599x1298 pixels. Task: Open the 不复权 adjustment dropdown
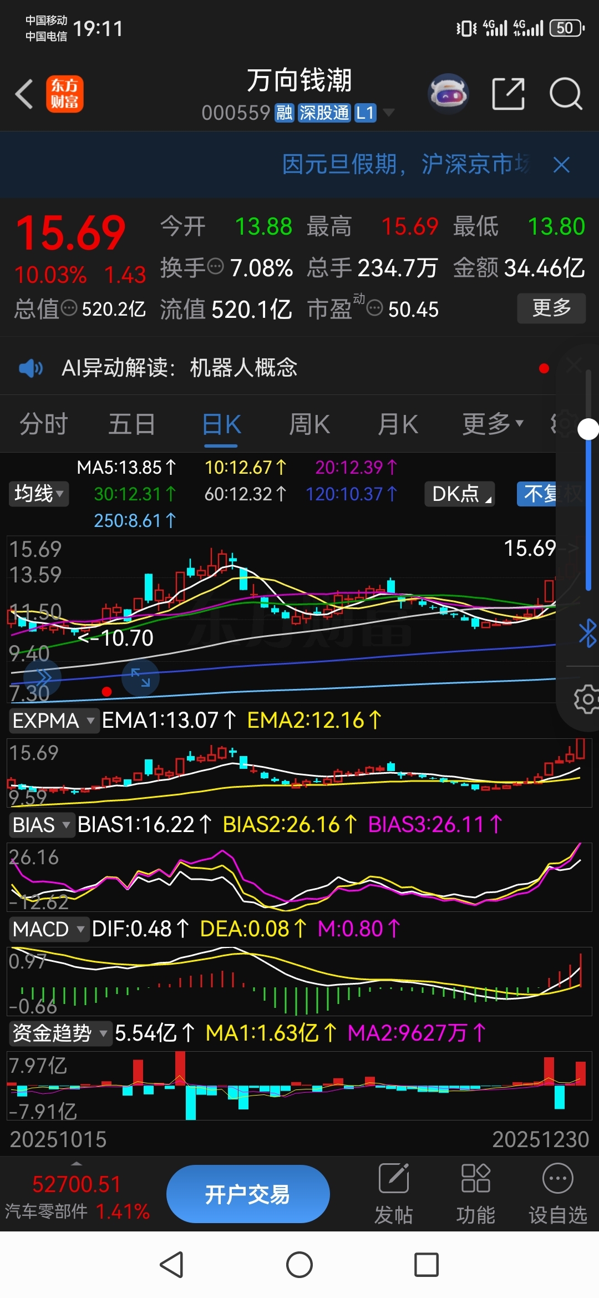[549, 494]
